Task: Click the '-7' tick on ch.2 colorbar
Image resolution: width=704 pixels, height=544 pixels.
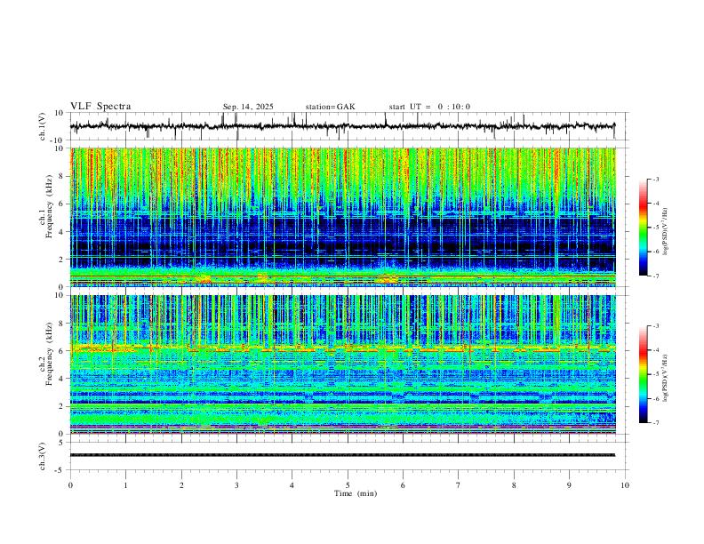Action: click(655, 422)
